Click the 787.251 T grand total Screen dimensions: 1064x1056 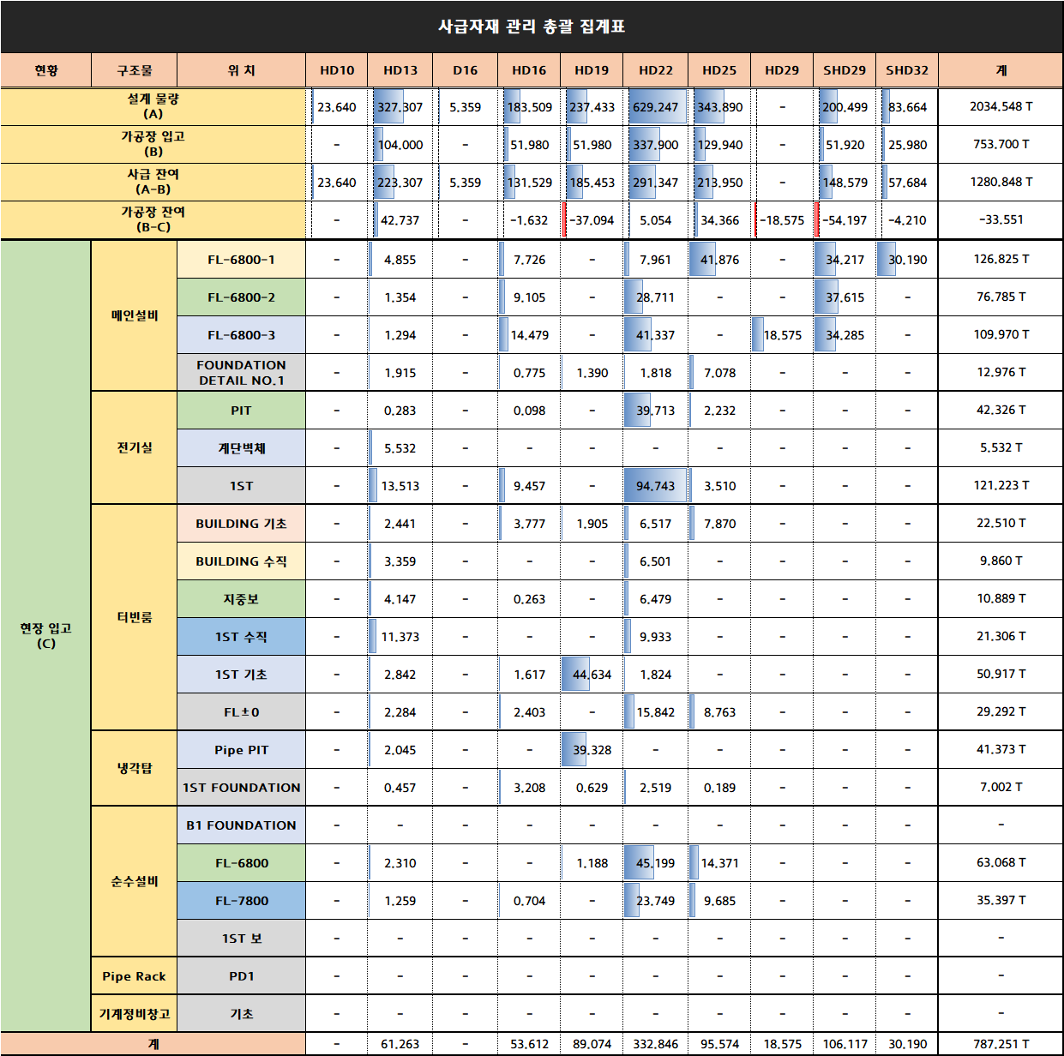(1001, 1044)
